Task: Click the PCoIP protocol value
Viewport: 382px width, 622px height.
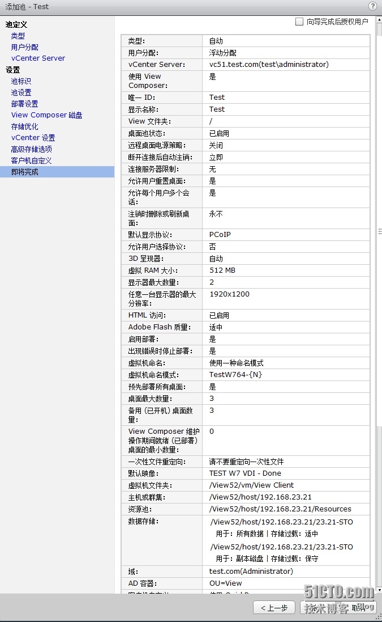Action: [220, 234]
